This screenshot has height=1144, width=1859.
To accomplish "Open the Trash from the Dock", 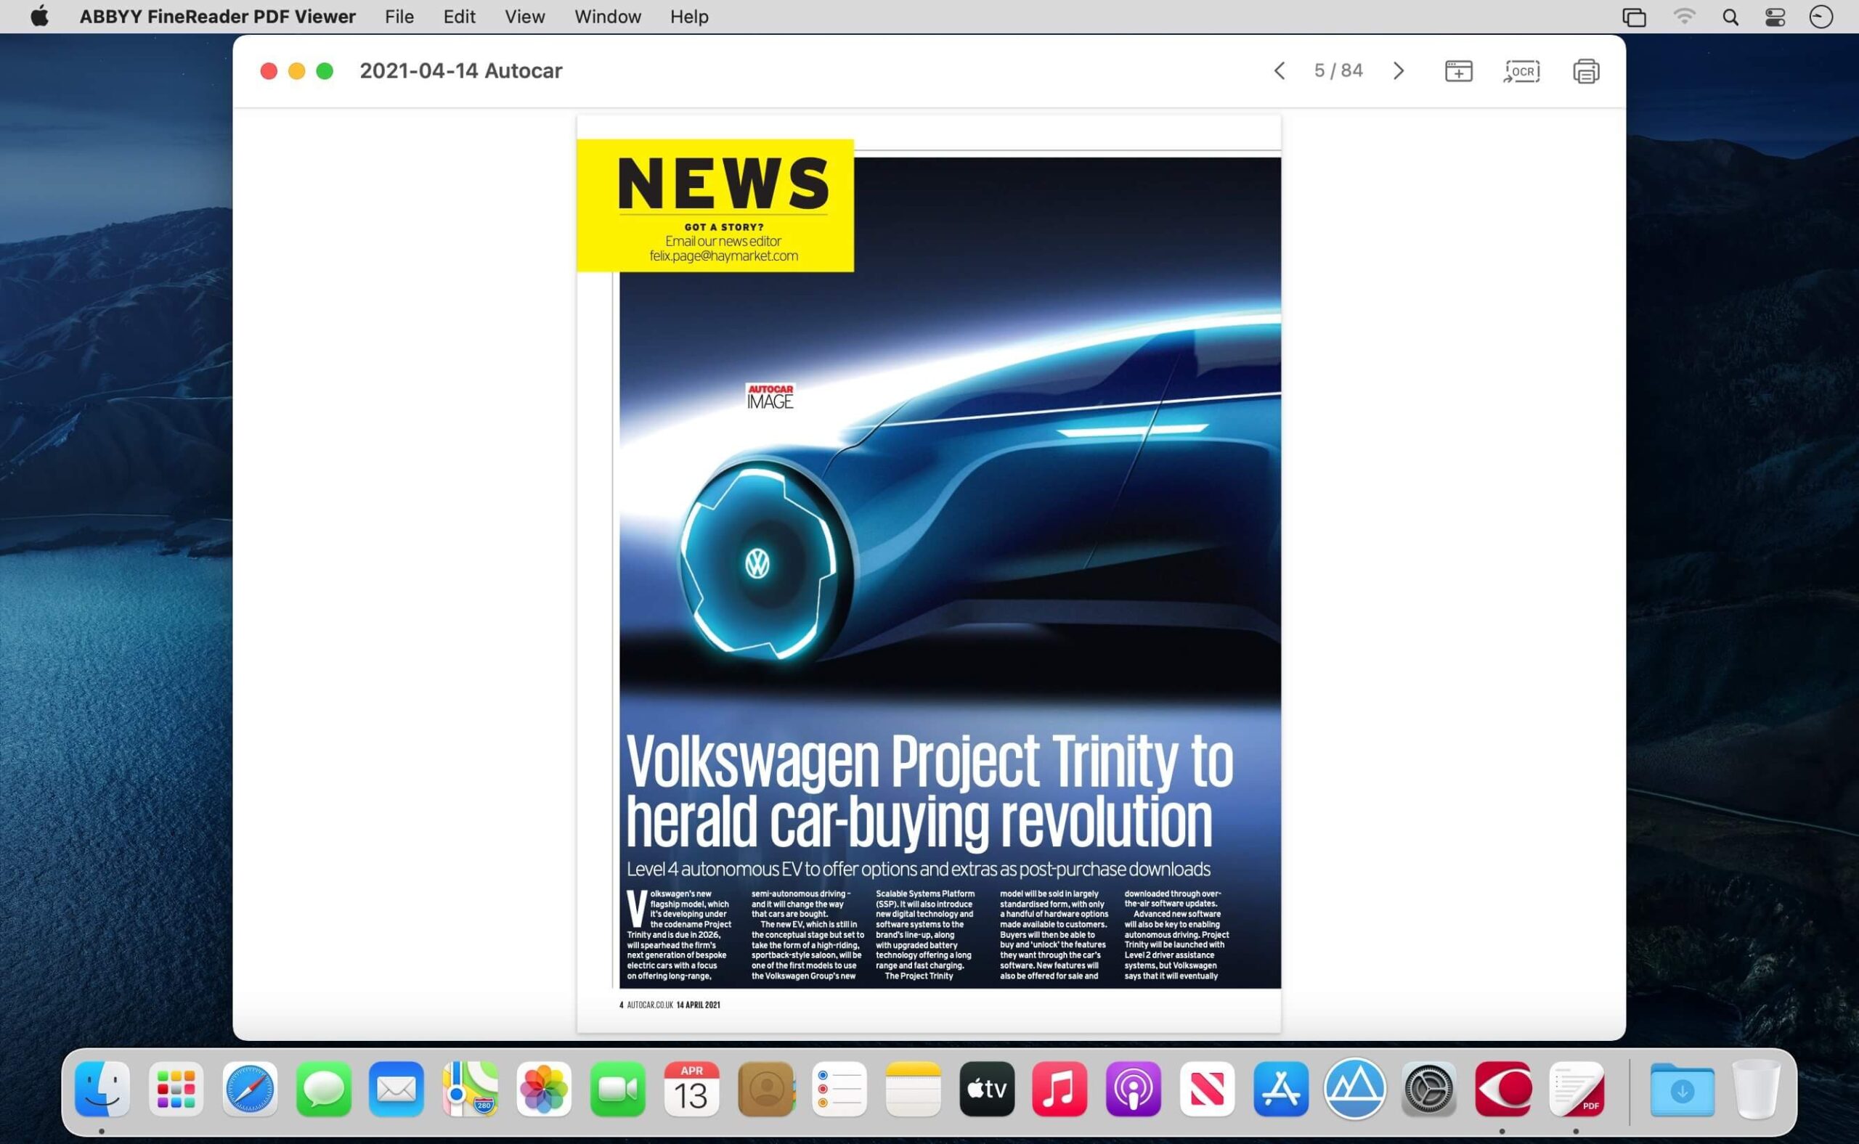I will [1756, 1090].
